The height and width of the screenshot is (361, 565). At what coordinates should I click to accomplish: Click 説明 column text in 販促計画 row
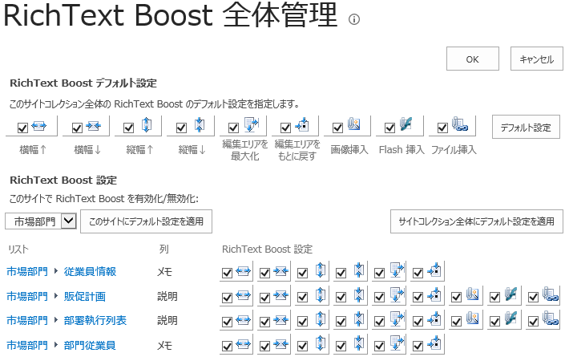click(x=167, y=297)
